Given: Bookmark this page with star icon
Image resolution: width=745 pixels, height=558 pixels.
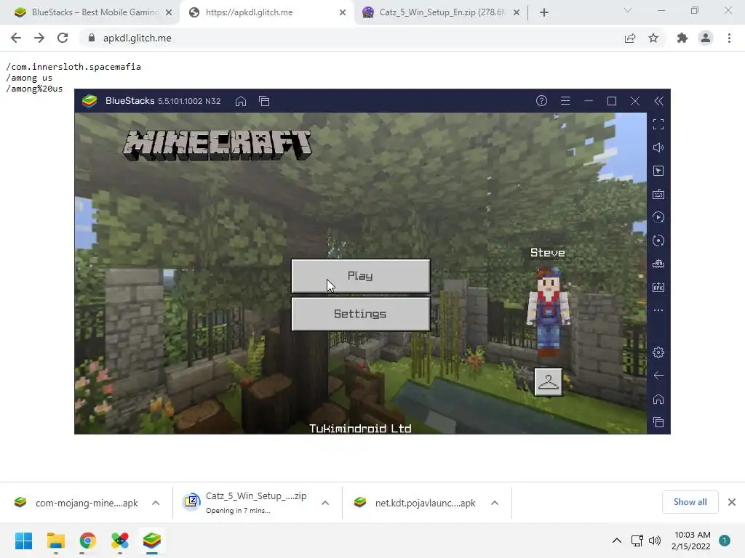Looking at the screenshot, I should (x=653, y=38).
